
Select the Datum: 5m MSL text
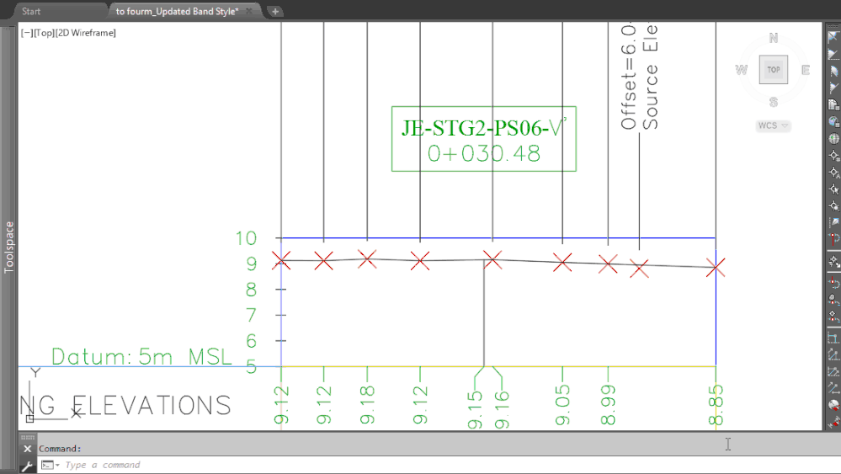(141, 357)
